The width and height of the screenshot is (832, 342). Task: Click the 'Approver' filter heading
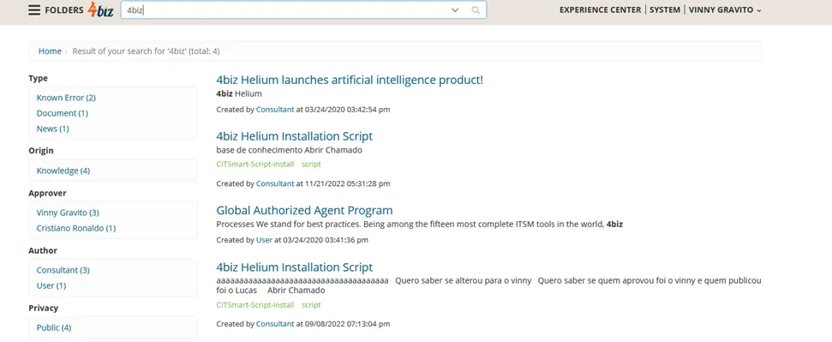click(47, 193)
